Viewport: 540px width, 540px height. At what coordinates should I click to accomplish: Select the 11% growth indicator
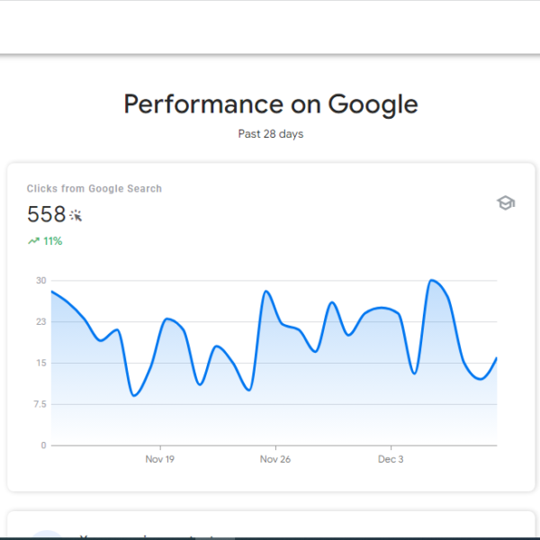tap(45, 240)
